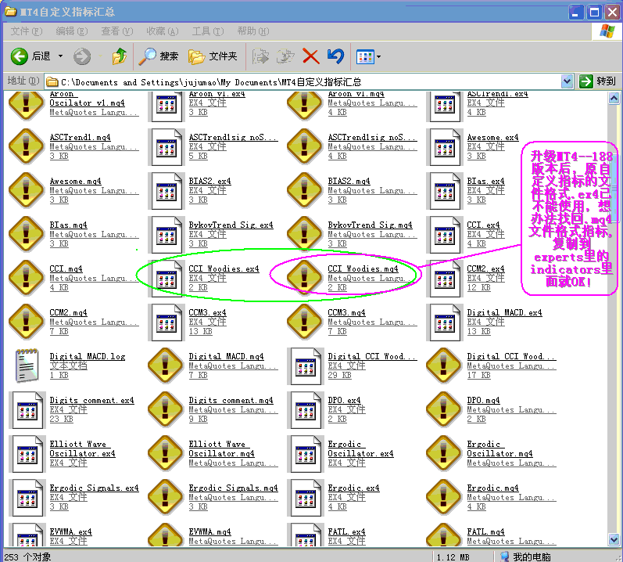Click the Awesome.ex4 file name
The image size is (623, 562).
click(492, 137)
